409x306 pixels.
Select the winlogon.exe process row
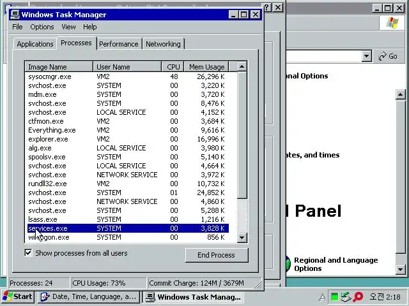[128, 237]
